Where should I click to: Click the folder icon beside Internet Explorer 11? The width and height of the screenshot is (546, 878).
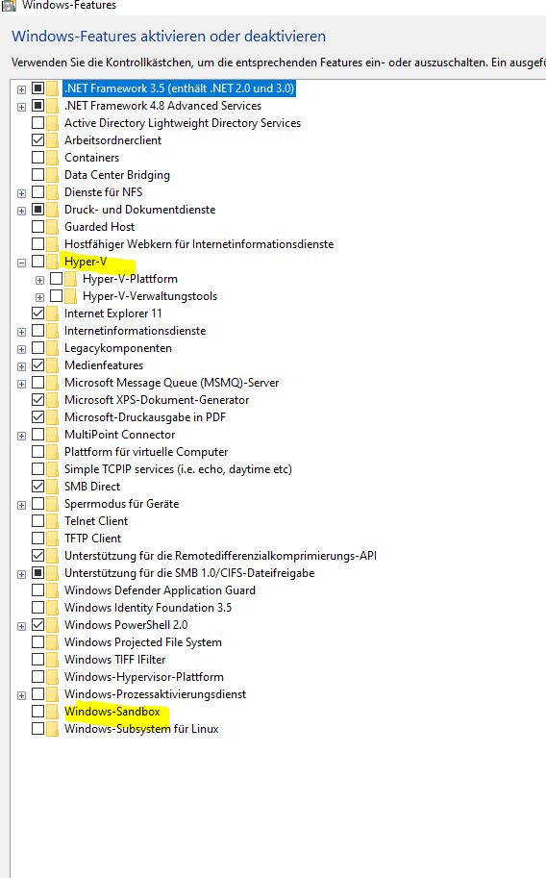point(53,314)
